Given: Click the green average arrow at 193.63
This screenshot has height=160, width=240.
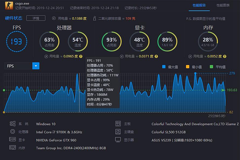Looking at the screenshot, I should click(223, 90).
